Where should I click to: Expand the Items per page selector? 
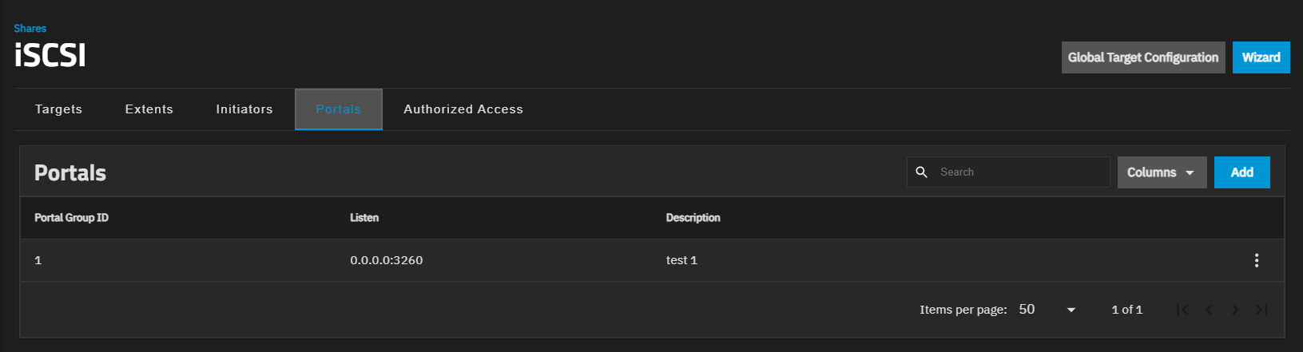pos(1047,310)
